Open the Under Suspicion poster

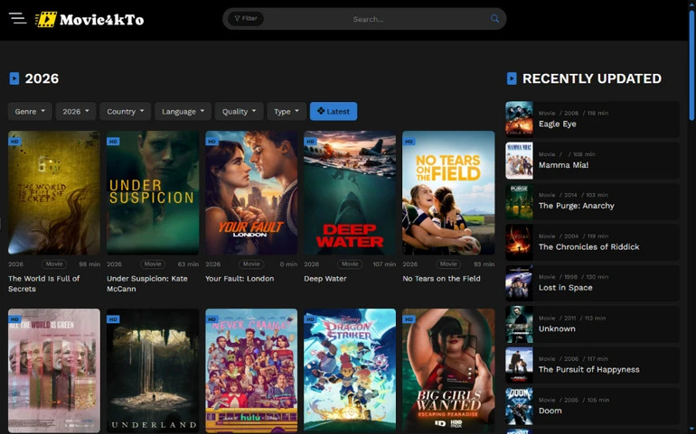tap(153, 192)
